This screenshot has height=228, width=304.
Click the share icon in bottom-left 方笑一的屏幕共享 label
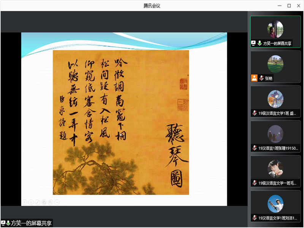pyautogui.click(x=3, y=223)
